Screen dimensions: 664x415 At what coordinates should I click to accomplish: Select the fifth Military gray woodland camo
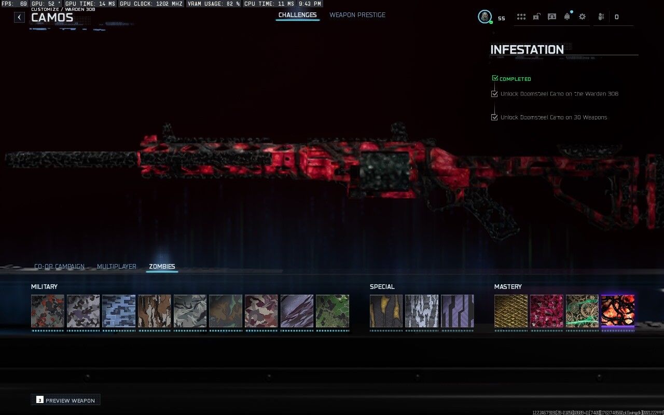[190, 311]
